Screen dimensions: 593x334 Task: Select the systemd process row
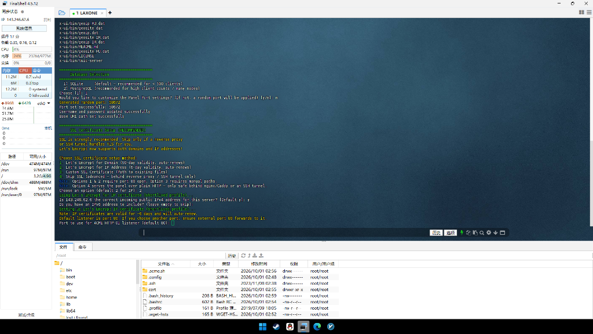27,89
